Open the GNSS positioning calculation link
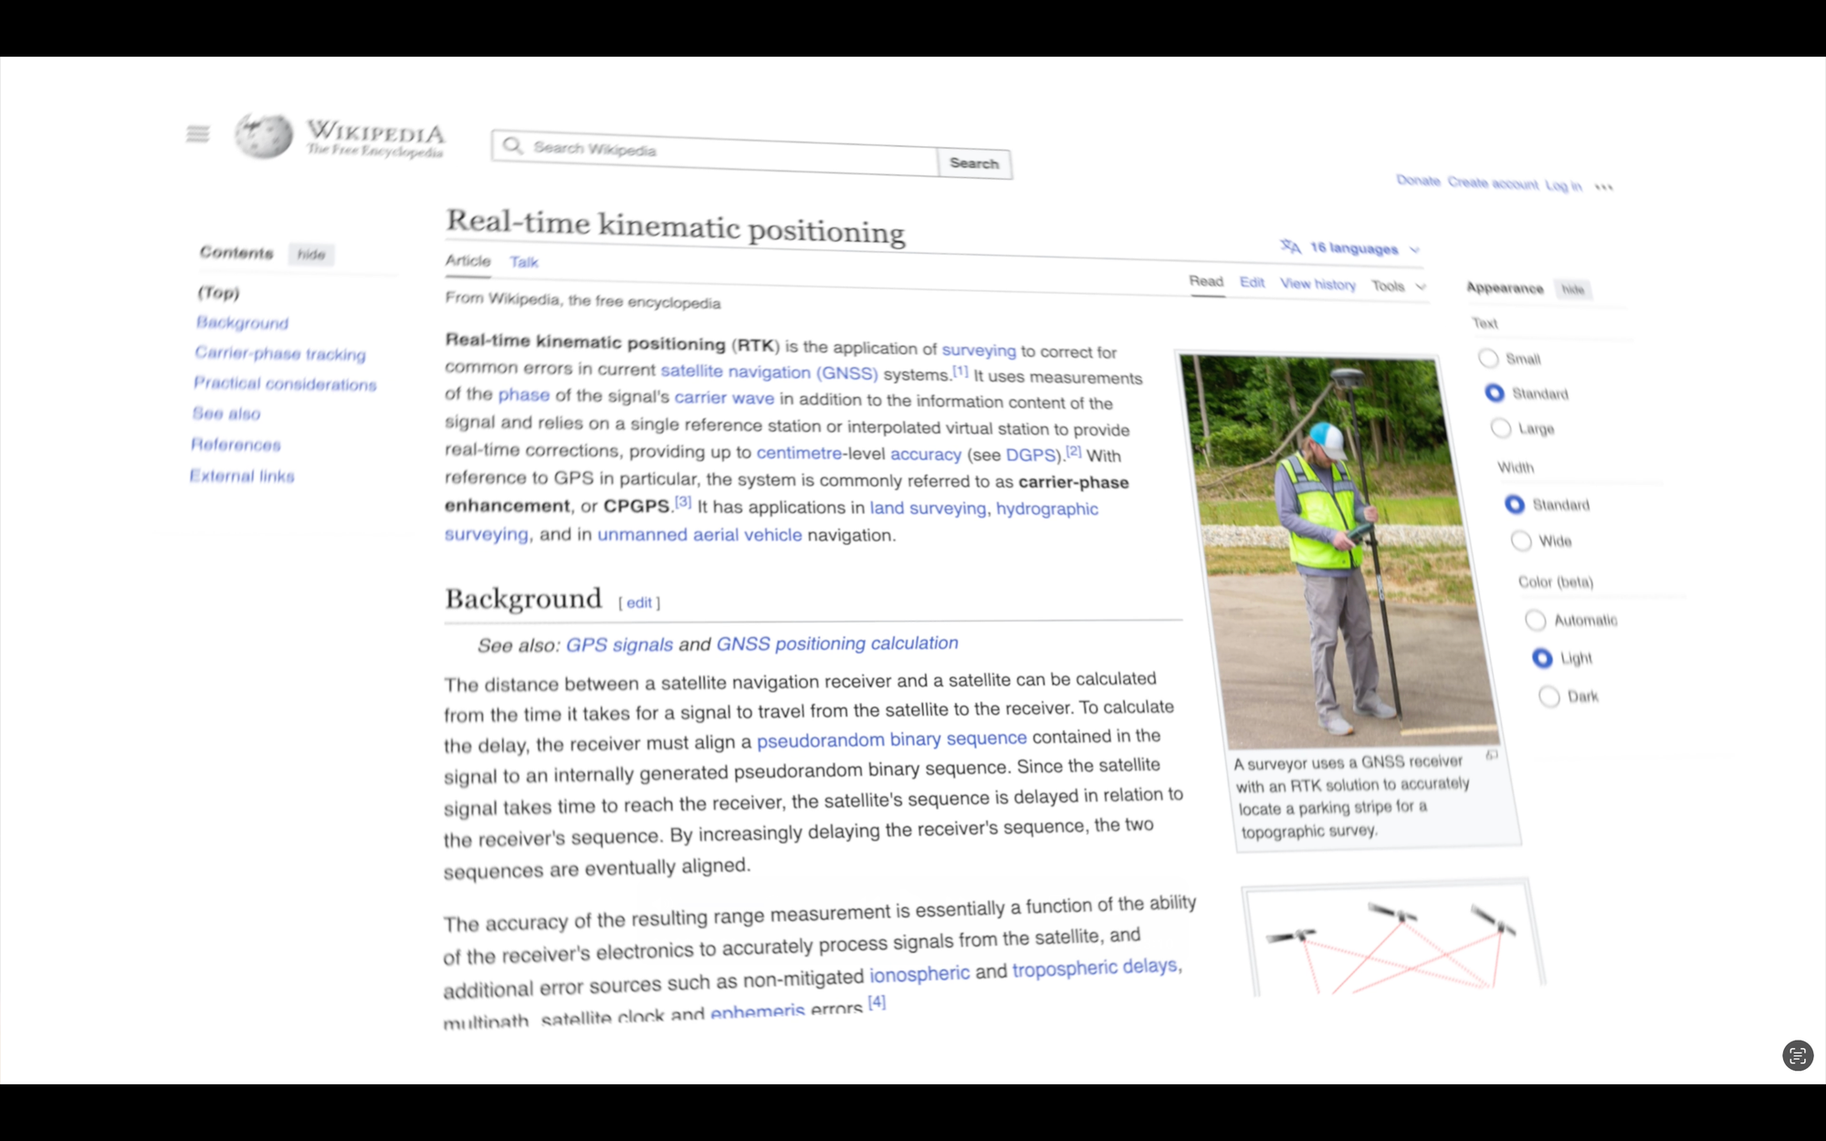The image size is (1826, 1141). [x=837, y=644]
